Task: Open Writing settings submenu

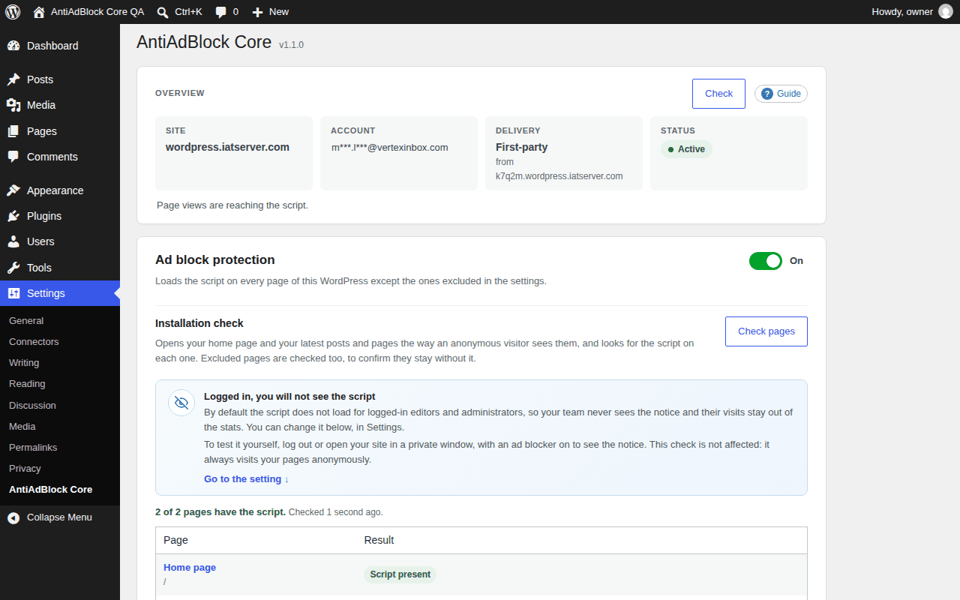Action: click(x=24, y=362)
